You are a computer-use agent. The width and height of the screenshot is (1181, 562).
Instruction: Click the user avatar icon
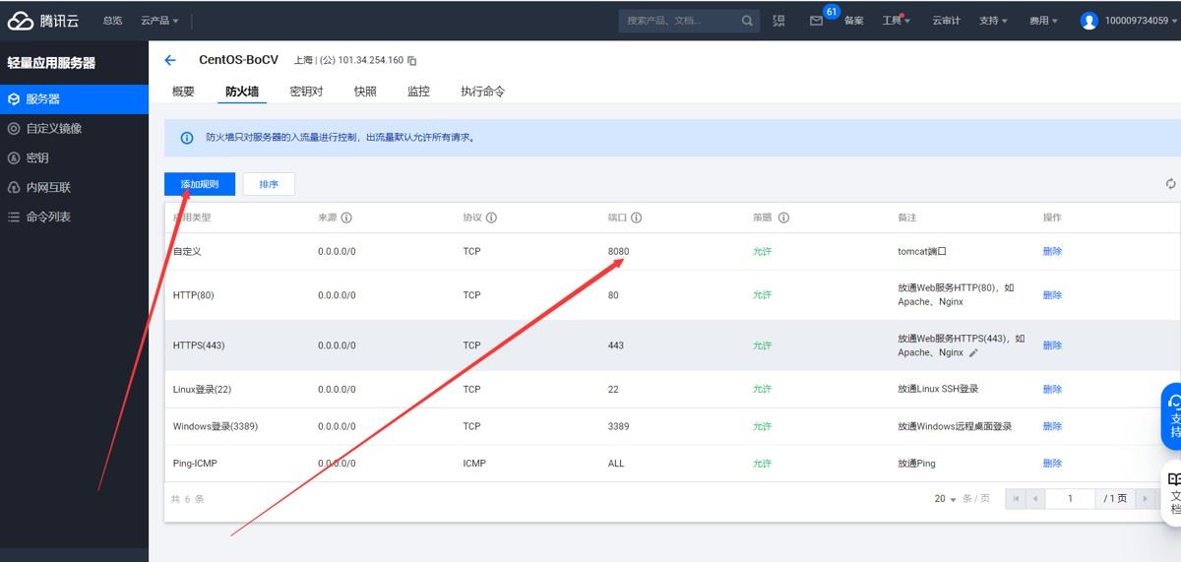pos(1088,21)
